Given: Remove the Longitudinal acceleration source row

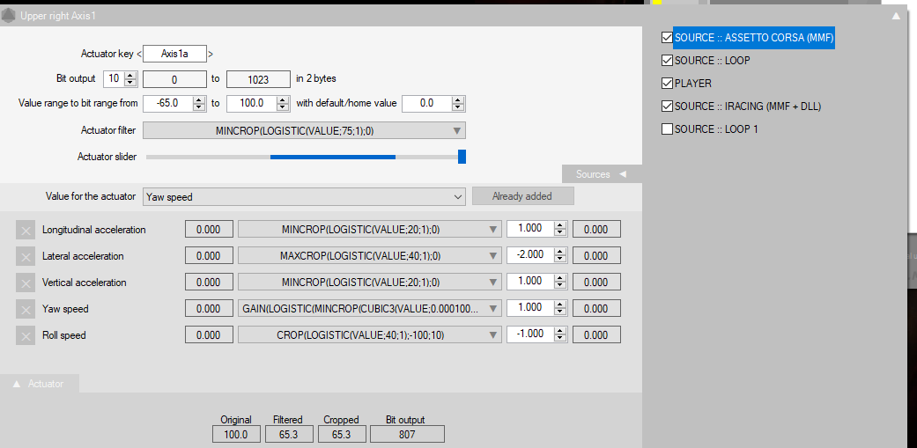Looking at the screenshot, I should point(26,230).
